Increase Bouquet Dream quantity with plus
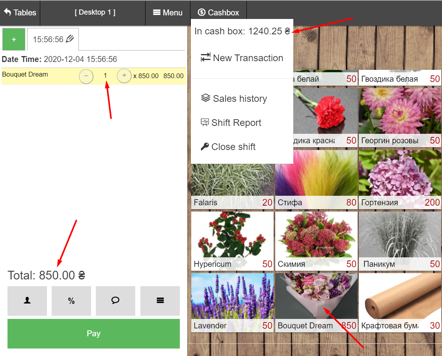442x356 pixels. click(124, 75)
